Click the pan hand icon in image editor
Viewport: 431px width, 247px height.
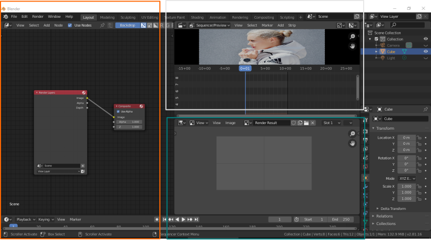tap(353, 143)
